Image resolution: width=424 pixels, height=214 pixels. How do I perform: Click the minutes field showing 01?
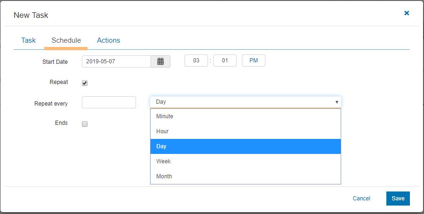[x=225, y=61]
